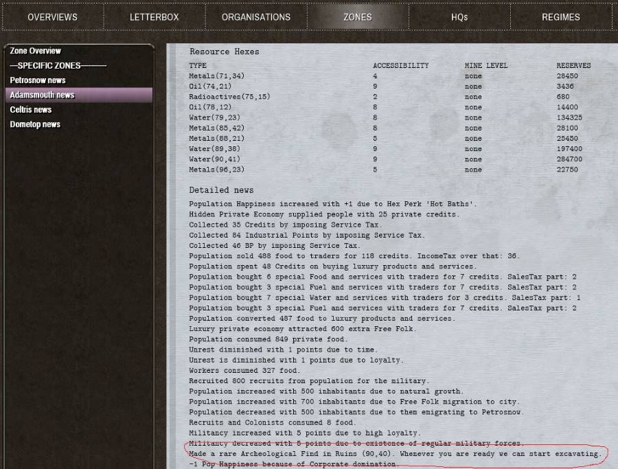Click 'Unrest diminished due to loyalty' line

click(x=296, y=361)
